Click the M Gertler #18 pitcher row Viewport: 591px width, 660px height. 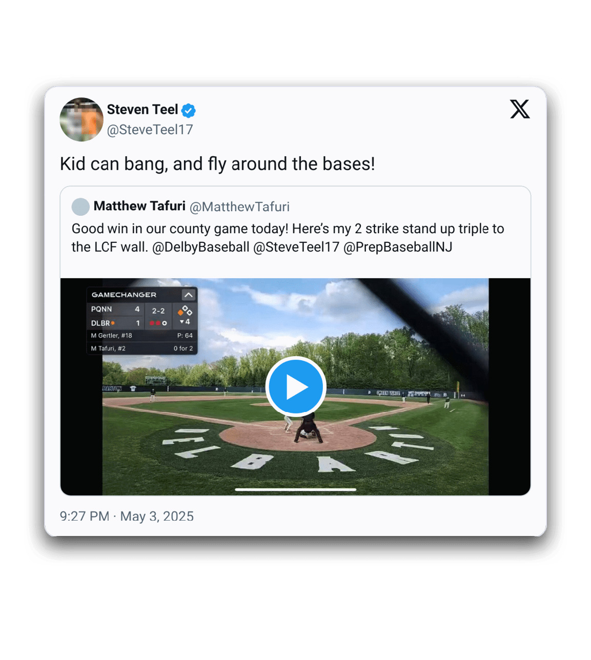(x=142, y=336)
